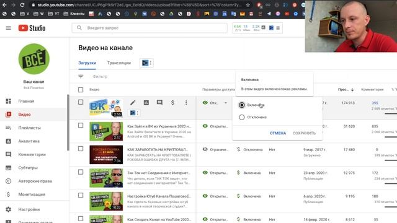Tick checkbox of Тик Ток video
The width and height of the screenshot is (397, 223).
(x=81, y=172)
